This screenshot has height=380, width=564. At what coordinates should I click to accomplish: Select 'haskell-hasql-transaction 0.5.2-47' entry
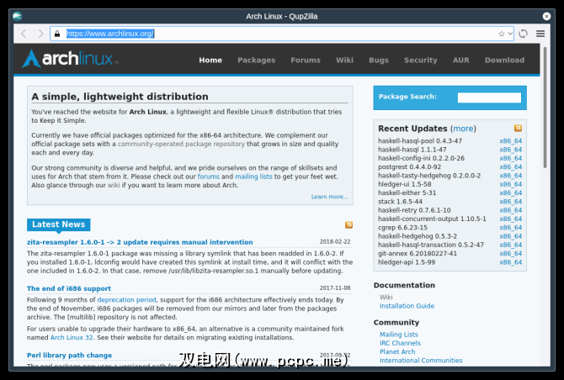click(430, 245)
